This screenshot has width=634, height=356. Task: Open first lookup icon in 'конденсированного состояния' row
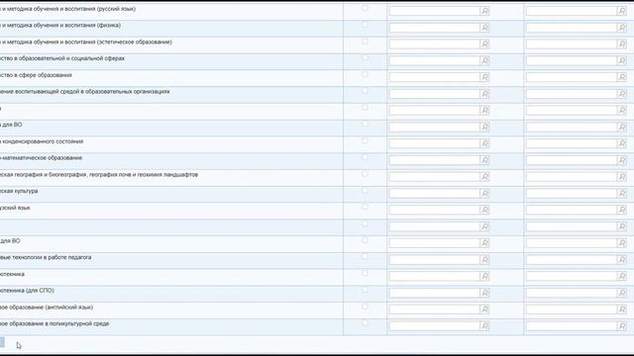pyautogui.click(x=484, y=143)
